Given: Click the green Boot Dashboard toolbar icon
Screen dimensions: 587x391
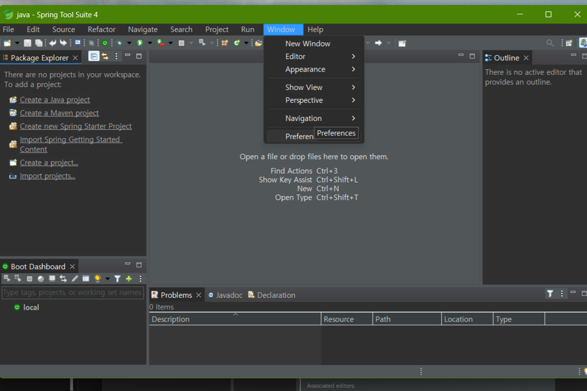Looking at the screenshot, I should pyautogui.click(x=105, y=43).
